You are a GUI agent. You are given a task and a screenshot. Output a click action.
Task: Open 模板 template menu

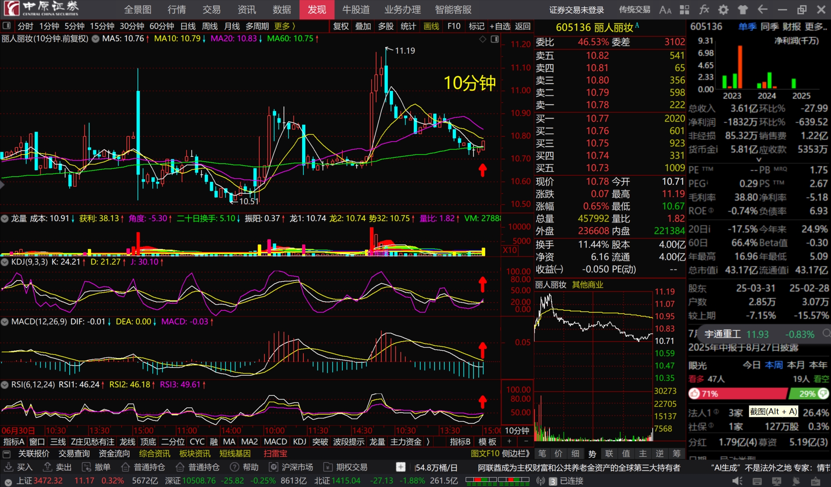click(x=488, y=442)
